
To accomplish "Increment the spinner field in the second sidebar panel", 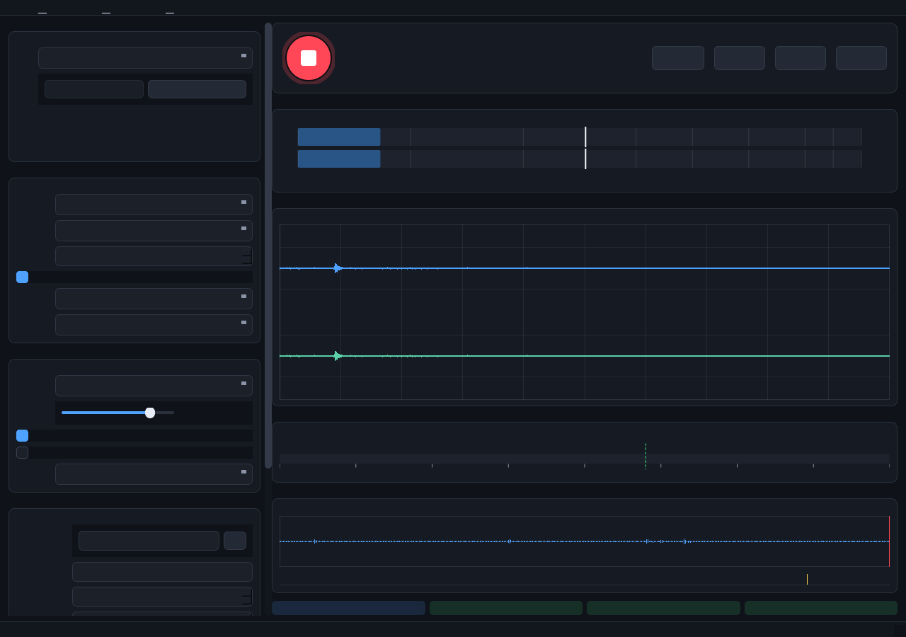I will coord(247,252).
